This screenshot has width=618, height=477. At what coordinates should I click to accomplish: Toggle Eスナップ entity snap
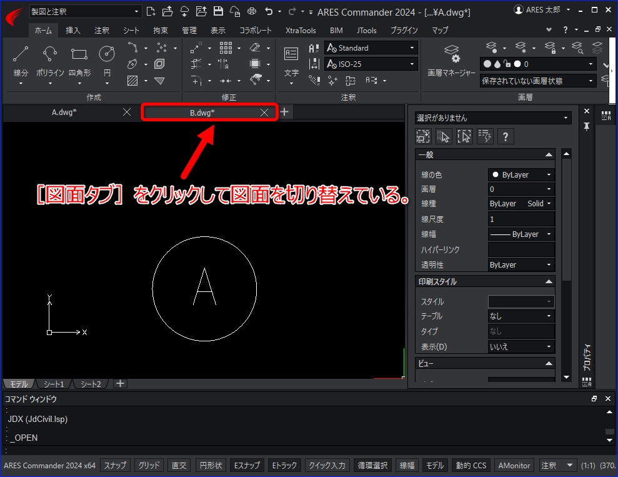[247, 466]
